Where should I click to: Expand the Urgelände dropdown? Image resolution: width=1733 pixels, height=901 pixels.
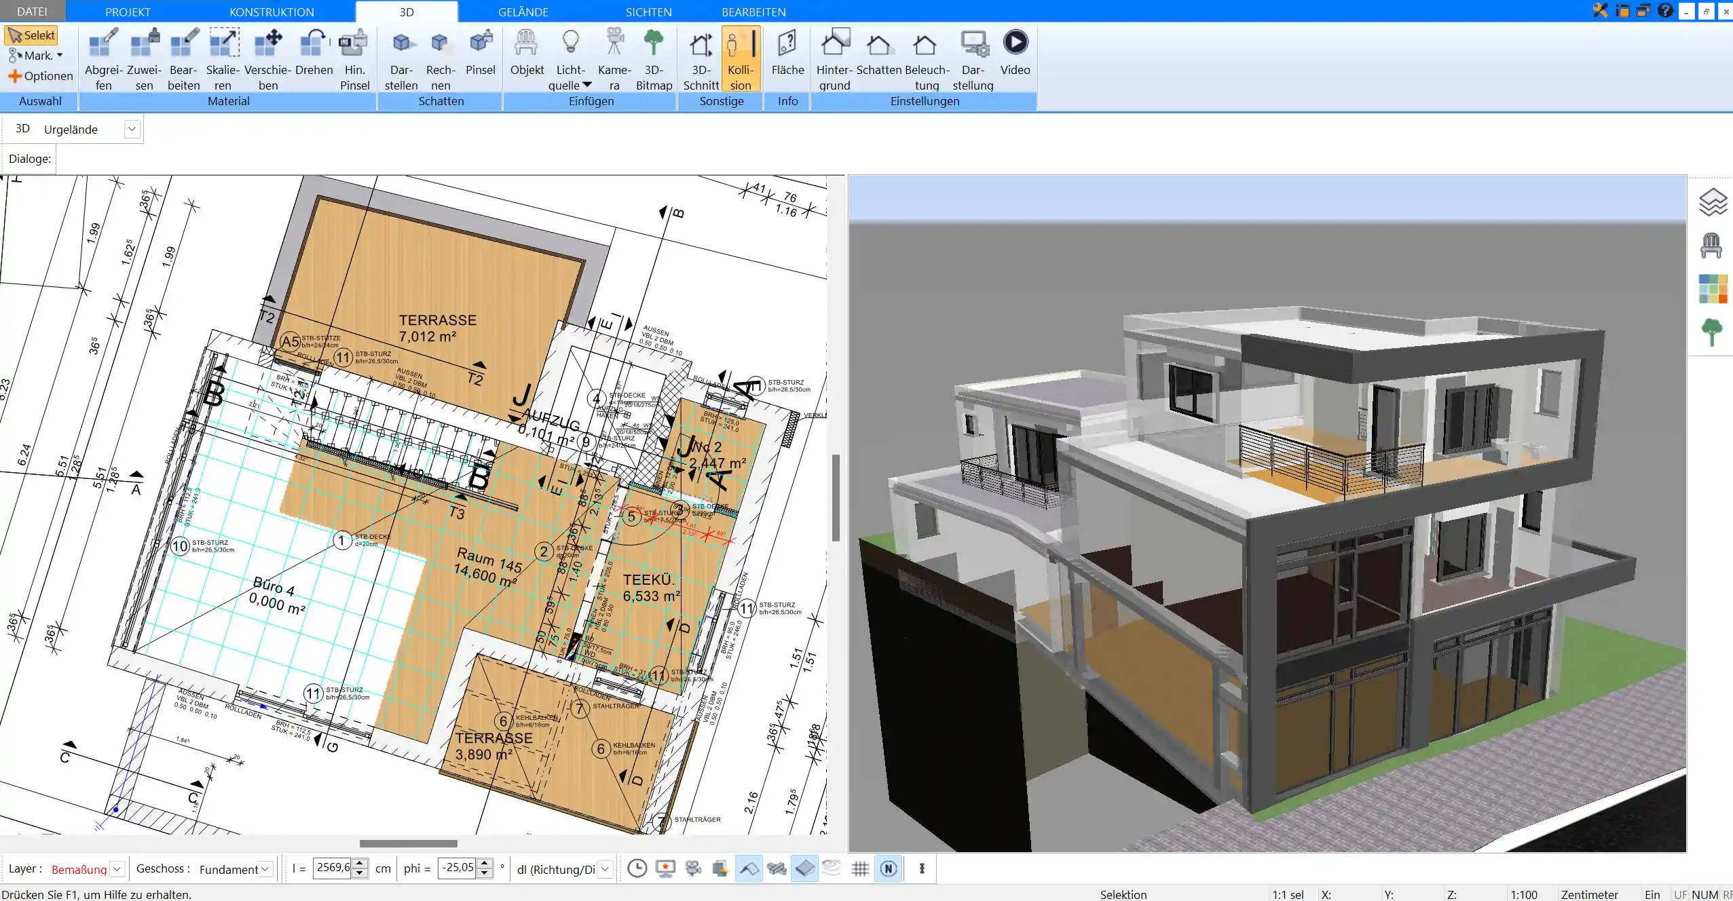(x=132, y=129)
